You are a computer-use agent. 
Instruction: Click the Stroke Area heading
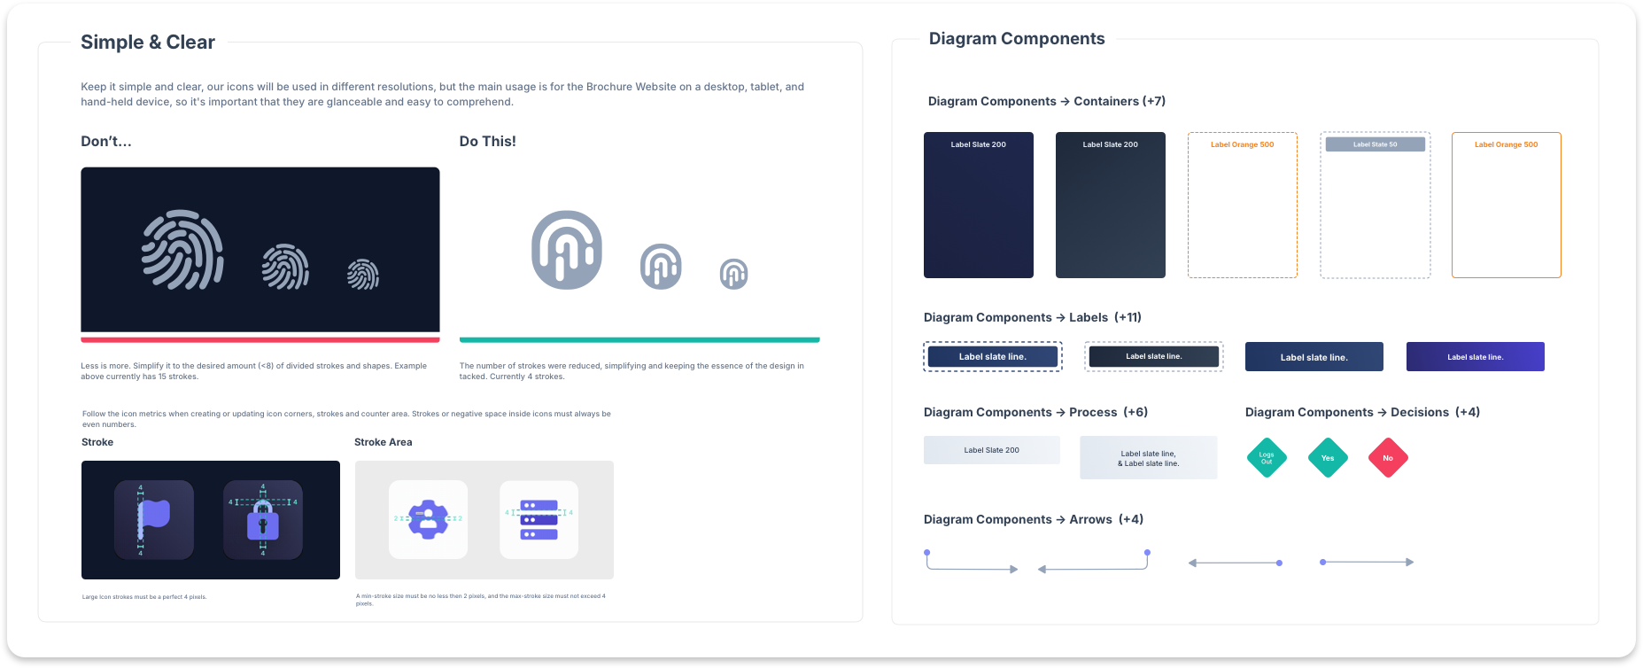point(384,442)
